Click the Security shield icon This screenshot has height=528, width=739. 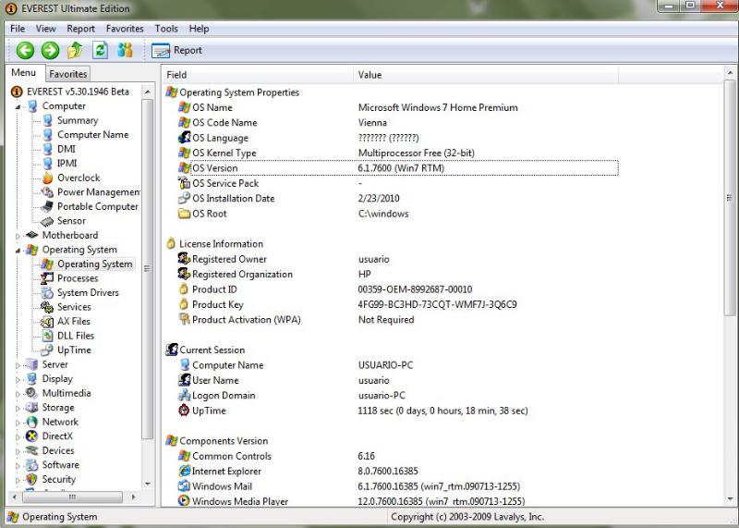click(x=32, y=479)
